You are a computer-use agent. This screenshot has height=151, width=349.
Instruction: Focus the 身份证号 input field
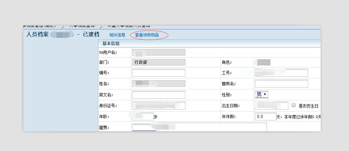point(159,106)
